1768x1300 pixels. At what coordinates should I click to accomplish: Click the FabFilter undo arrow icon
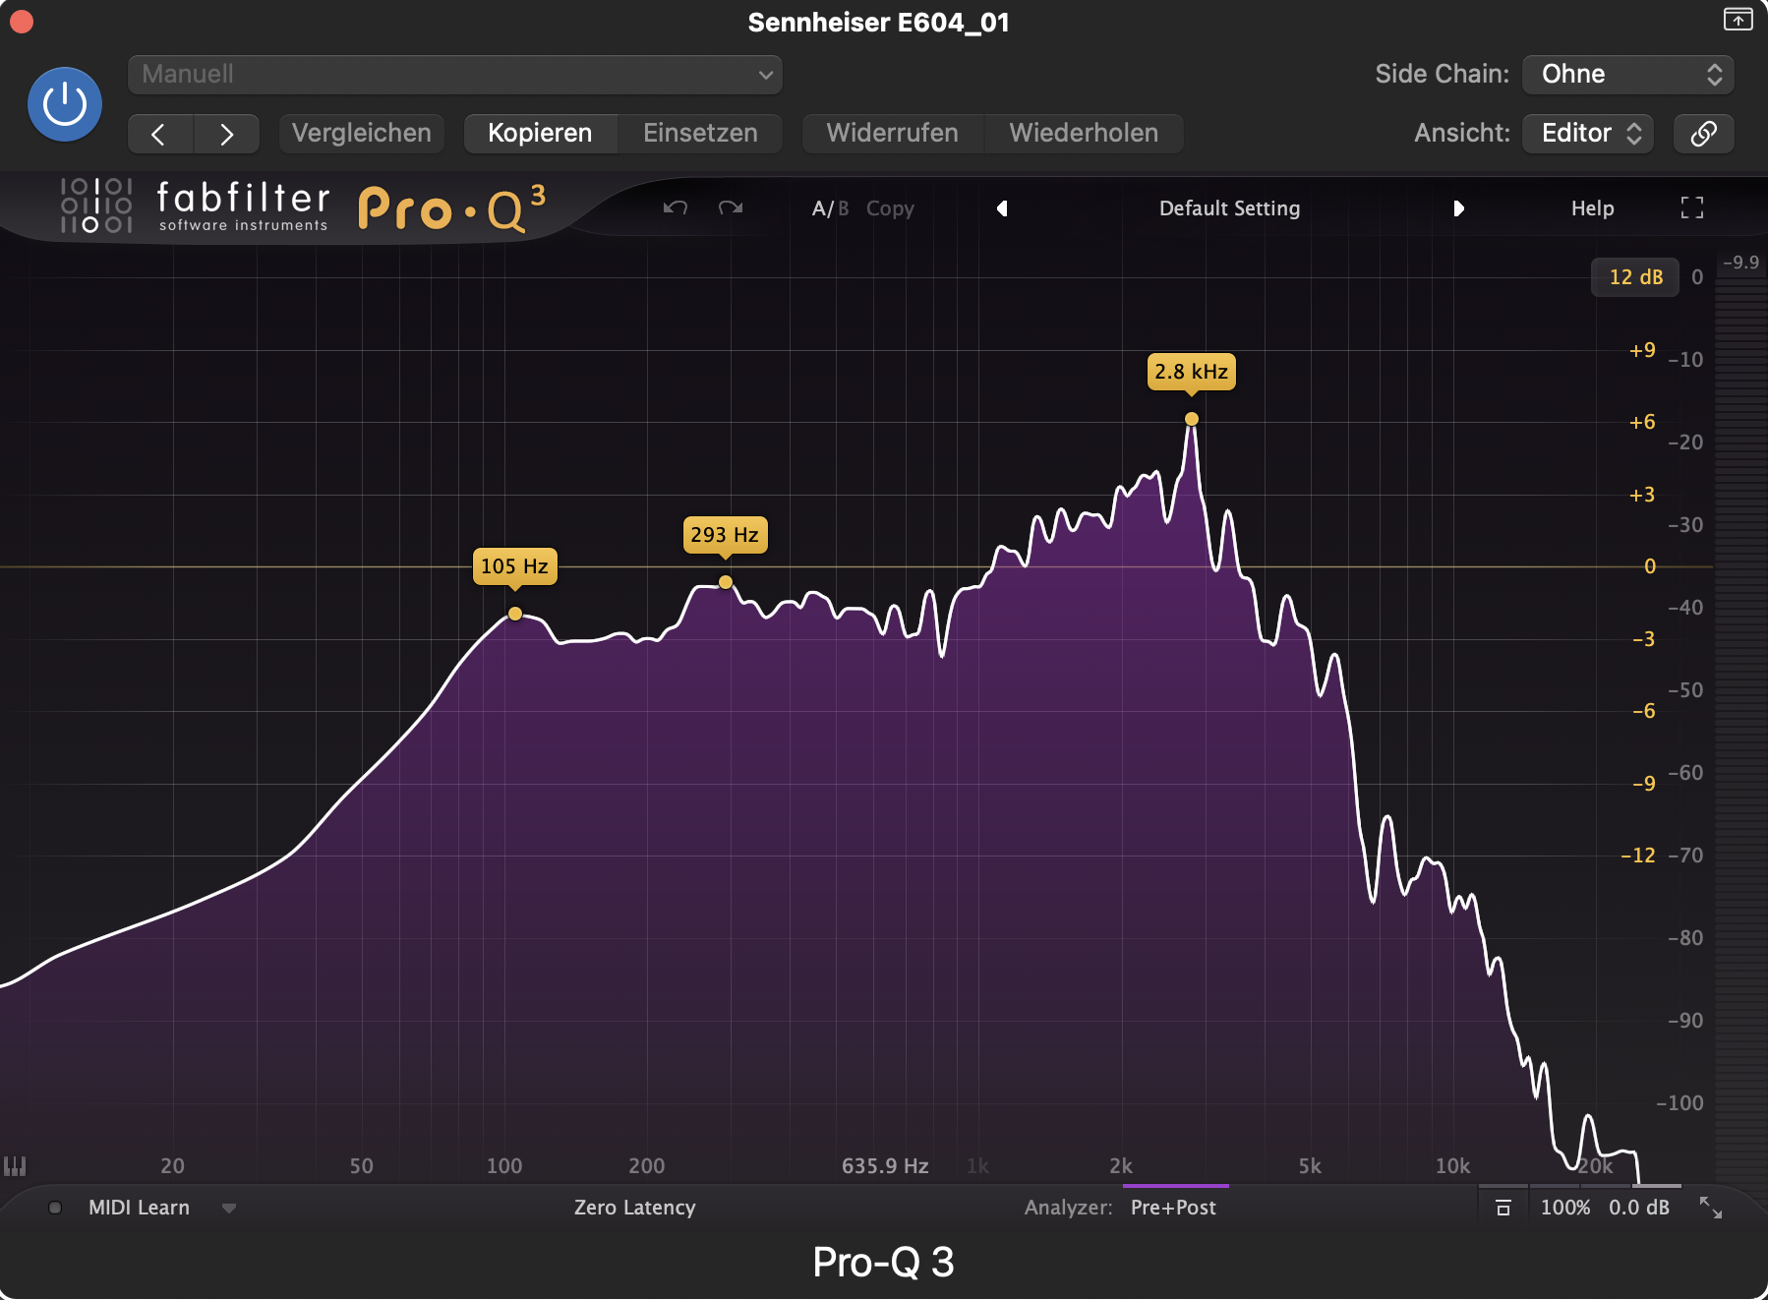(676, 207)
